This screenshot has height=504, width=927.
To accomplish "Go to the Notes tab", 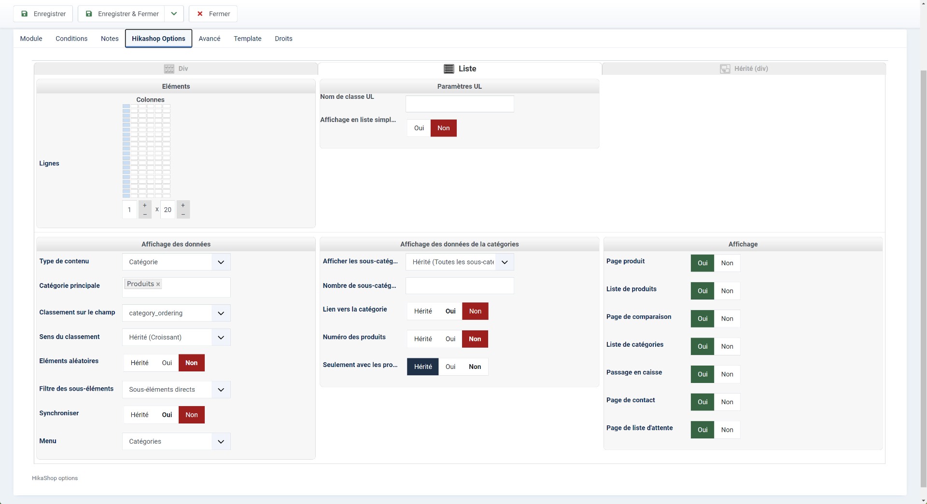I will click(x=110, y=39).
